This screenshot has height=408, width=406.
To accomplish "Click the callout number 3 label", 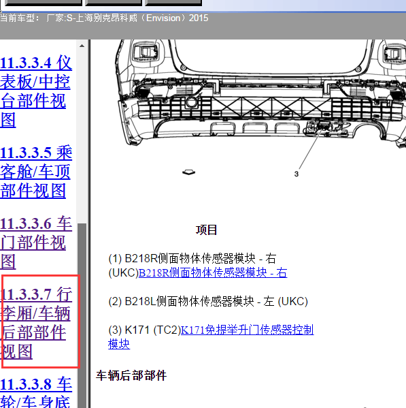I will pos(297,174).
